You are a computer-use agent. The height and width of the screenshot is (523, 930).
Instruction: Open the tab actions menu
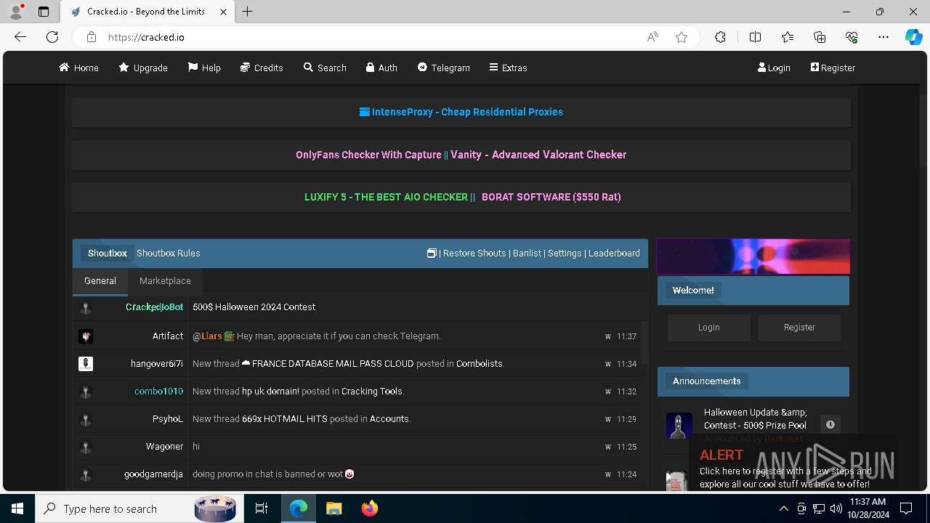coord(44,12)
